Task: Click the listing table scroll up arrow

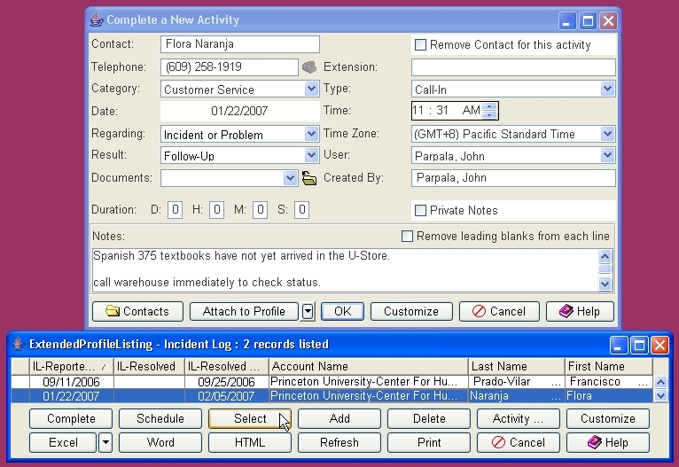Action: tap(660, 382)
